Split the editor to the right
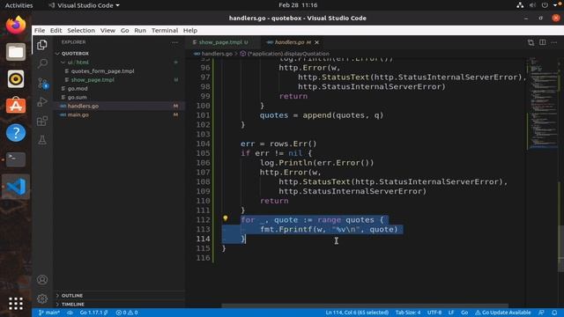Screen dimensions: 564x317 (543, 42)
